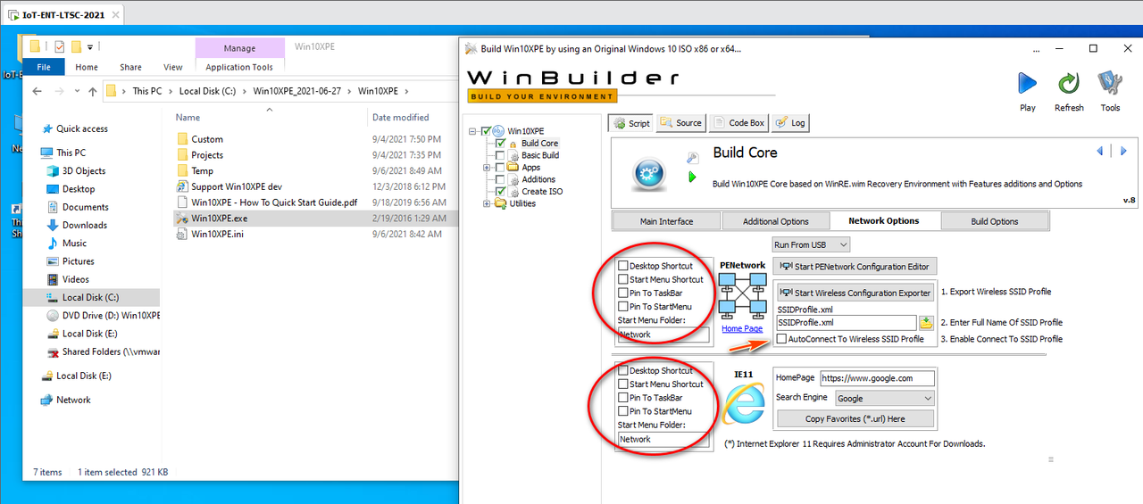Image resolution: width=1143 pixels, height=504 pixels.
Task: Open the Log tab
Action: [790, 123]
